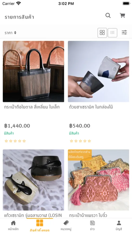Open the บัญชี account icon

119,223
